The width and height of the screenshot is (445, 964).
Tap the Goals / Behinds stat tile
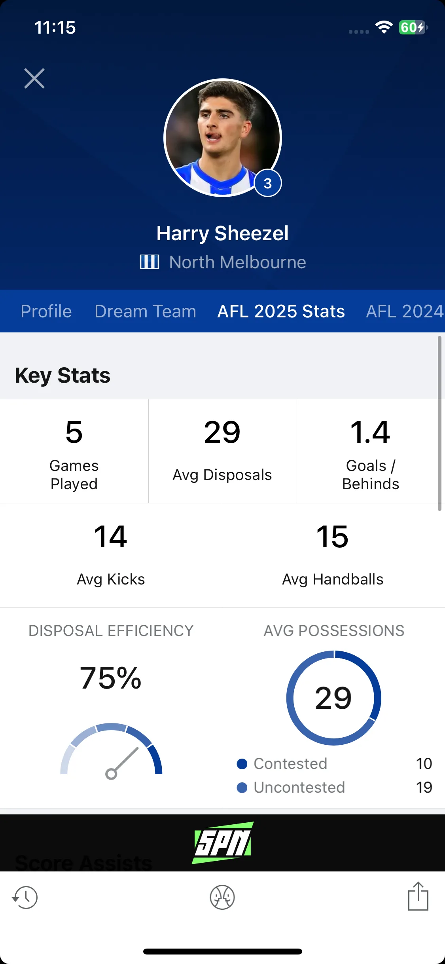[x=371, y=451]
